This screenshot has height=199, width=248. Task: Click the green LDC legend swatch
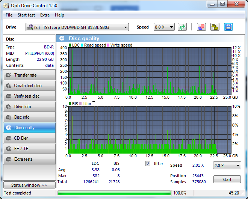[70, 45]
